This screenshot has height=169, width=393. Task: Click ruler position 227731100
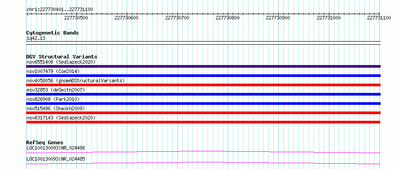pyautogui.click(x=379, y=18)
